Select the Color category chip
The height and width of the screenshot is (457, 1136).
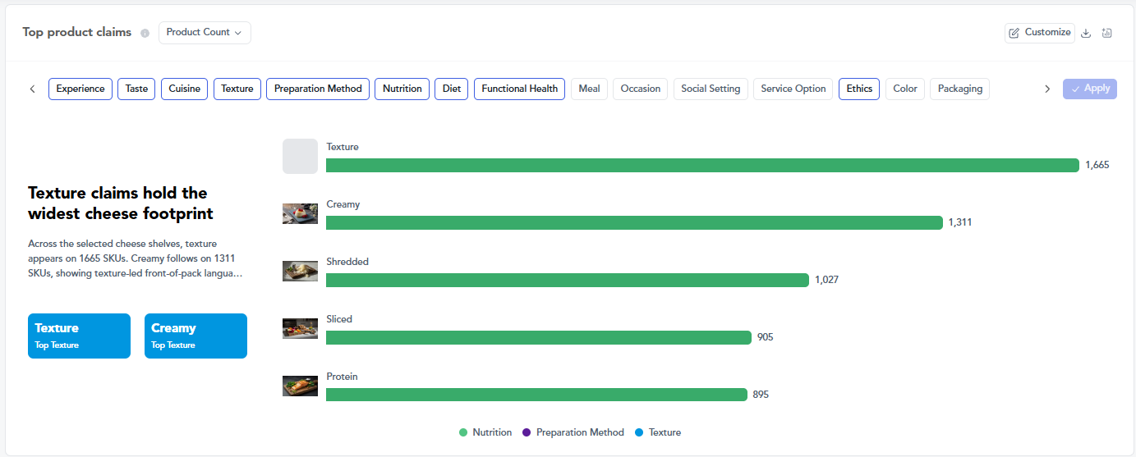click(905, 89)
